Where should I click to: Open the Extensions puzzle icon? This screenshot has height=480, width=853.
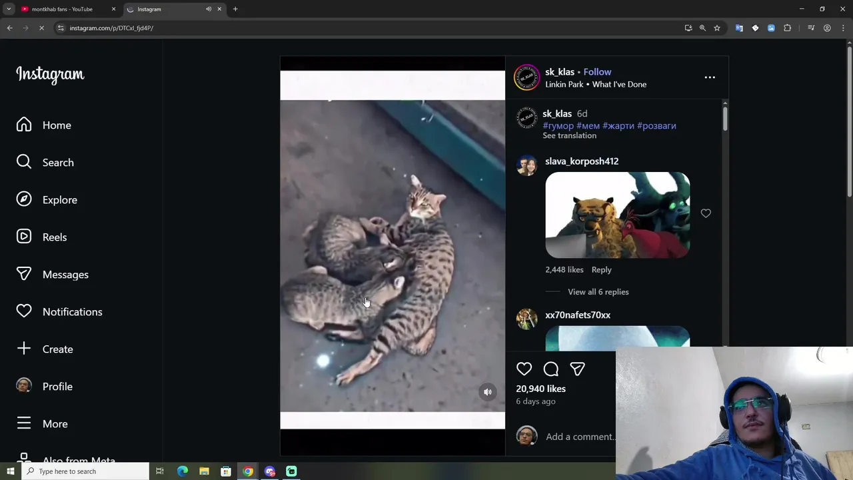787,28
